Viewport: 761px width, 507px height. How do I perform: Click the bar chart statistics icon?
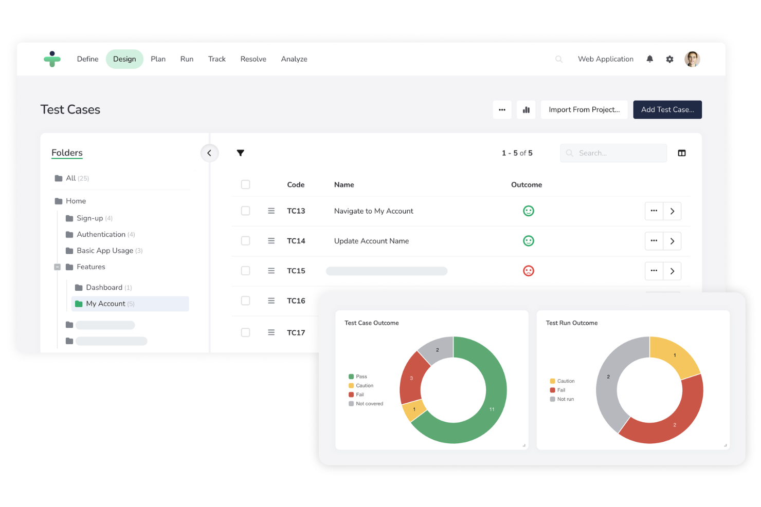click(526, 109)
